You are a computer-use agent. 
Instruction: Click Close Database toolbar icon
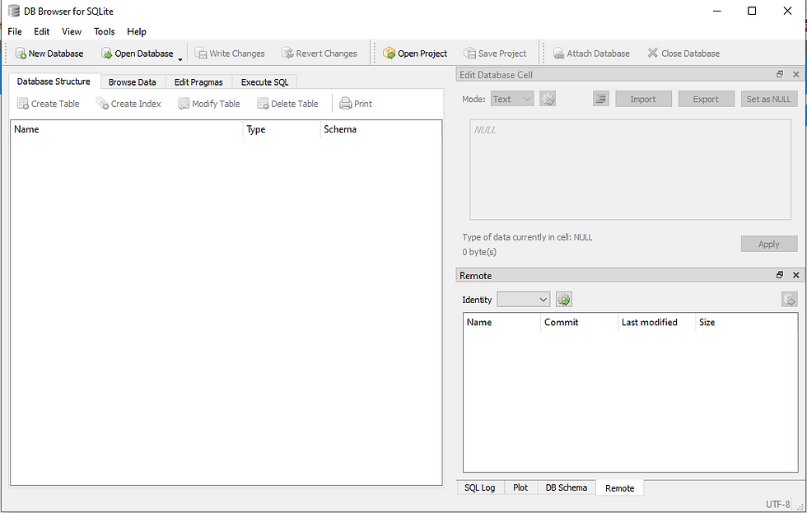pos(652,53)
